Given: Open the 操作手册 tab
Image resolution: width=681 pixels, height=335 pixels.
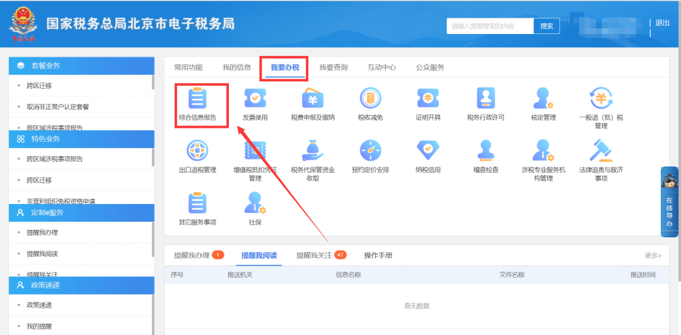Looking at the screenshot, I should point(378,255).
